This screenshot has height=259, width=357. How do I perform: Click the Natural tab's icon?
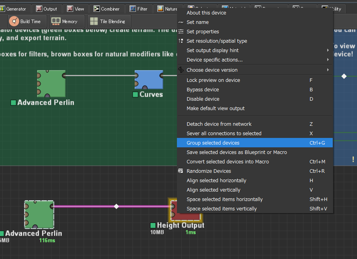[160, 9]
